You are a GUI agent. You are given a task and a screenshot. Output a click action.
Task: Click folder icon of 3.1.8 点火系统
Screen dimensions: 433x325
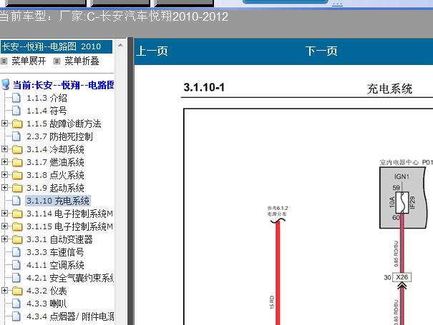[17, 175]
